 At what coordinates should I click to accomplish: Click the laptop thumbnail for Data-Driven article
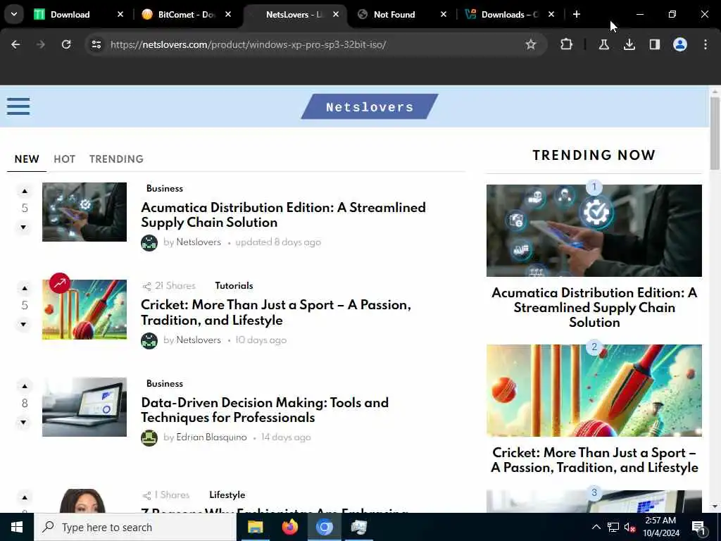coord(84,407)
